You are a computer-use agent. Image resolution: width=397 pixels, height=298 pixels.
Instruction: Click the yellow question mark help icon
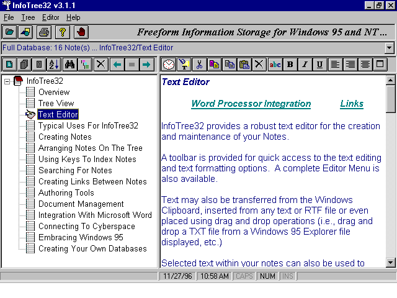(62, 32)
